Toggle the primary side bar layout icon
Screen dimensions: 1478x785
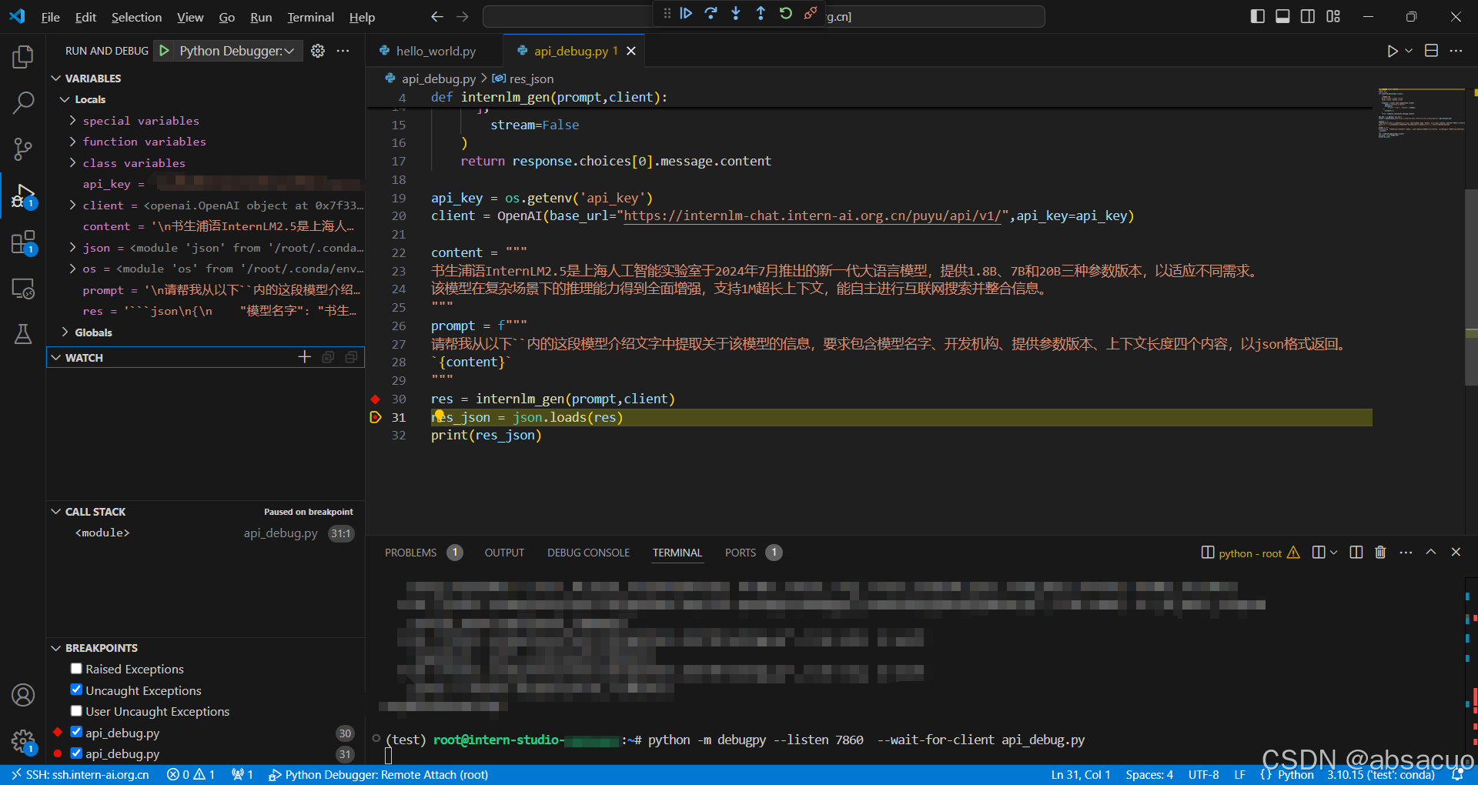(1258, 16)
